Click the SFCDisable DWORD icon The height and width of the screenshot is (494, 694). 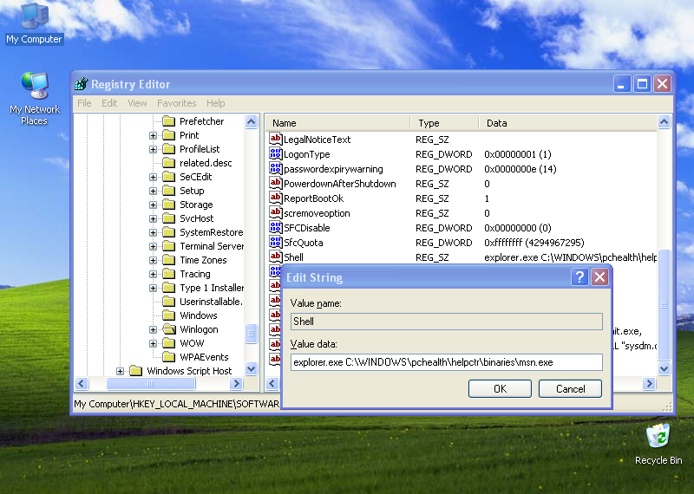tap(275, 227)
